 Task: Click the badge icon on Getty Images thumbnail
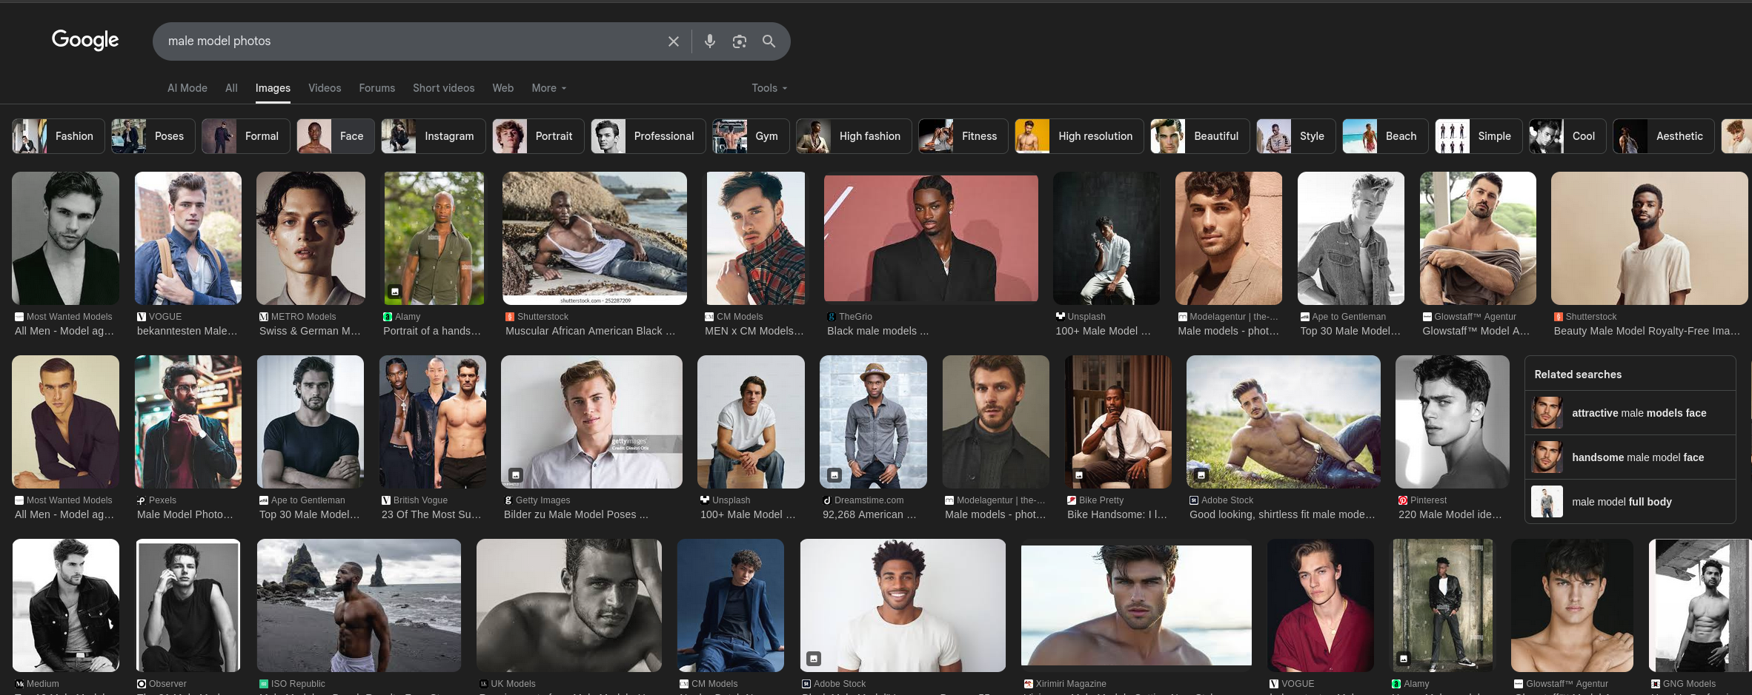pos(516,475)
